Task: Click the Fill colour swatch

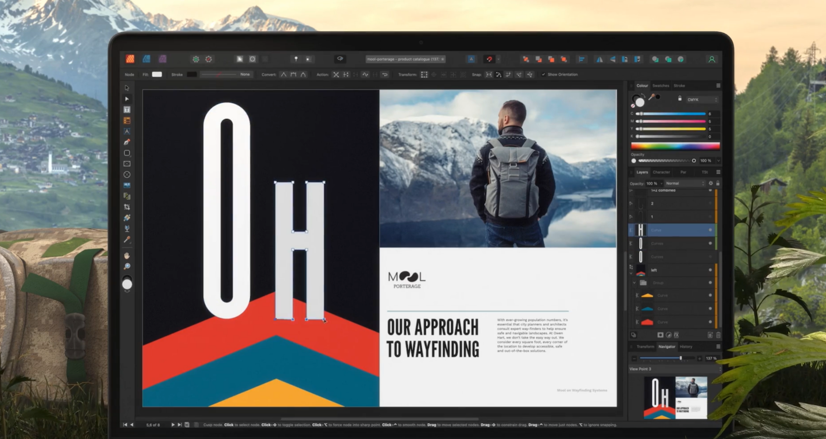Action: (x=157, y=75)
